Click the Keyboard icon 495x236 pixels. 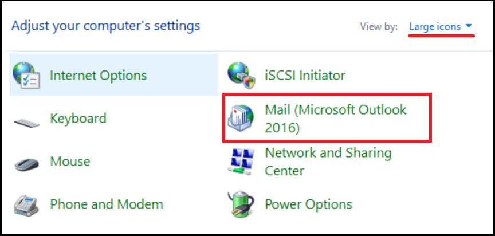[26, 123]
